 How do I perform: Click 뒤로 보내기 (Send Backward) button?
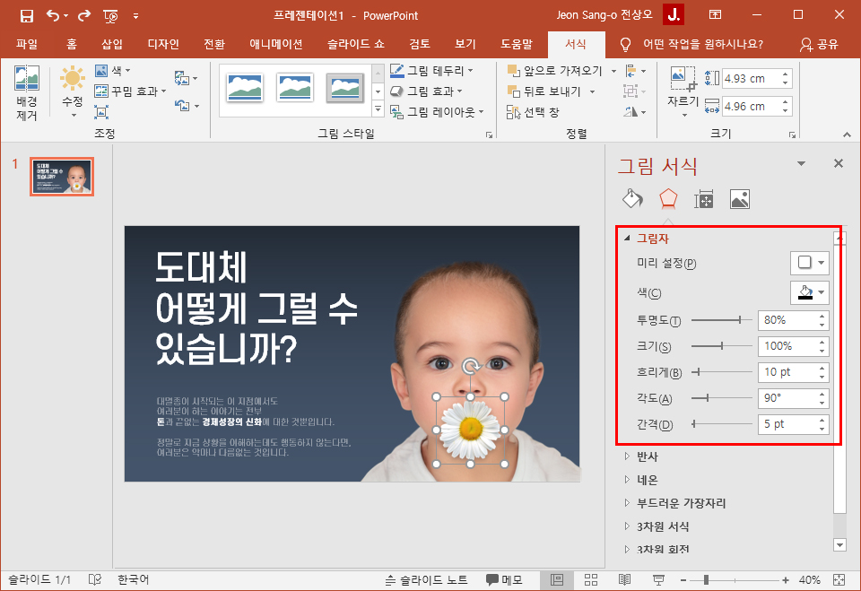coord(544,91)
